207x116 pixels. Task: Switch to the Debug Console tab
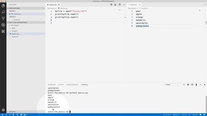[x=72, y=85]
